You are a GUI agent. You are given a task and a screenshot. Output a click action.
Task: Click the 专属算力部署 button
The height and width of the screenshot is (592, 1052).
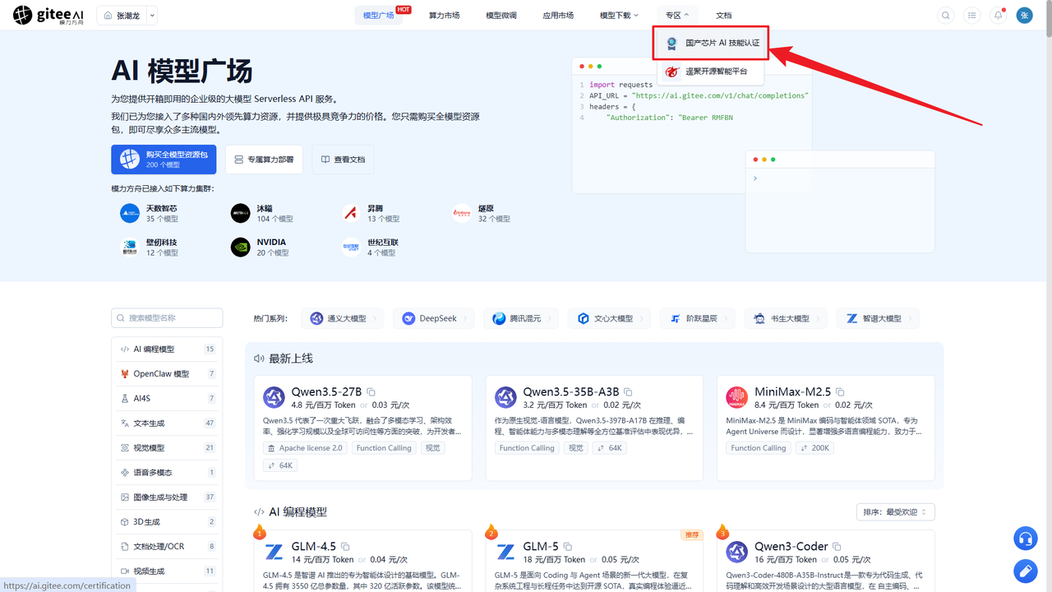(x=264, y=160)
